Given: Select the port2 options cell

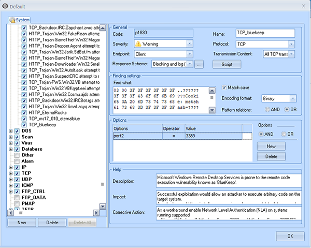Looking at the screenshot, I should [138, 136].
